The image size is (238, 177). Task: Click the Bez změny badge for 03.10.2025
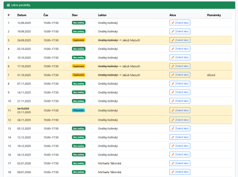click(x=79, y=49)
